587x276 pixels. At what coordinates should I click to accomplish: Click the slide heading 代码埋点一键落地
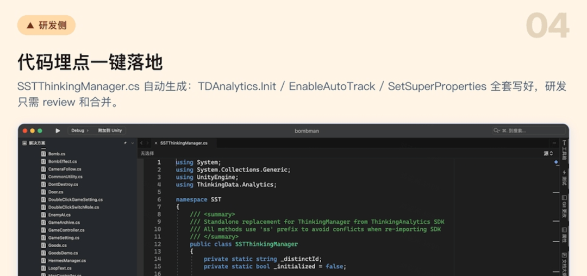[x=90, y=62]
